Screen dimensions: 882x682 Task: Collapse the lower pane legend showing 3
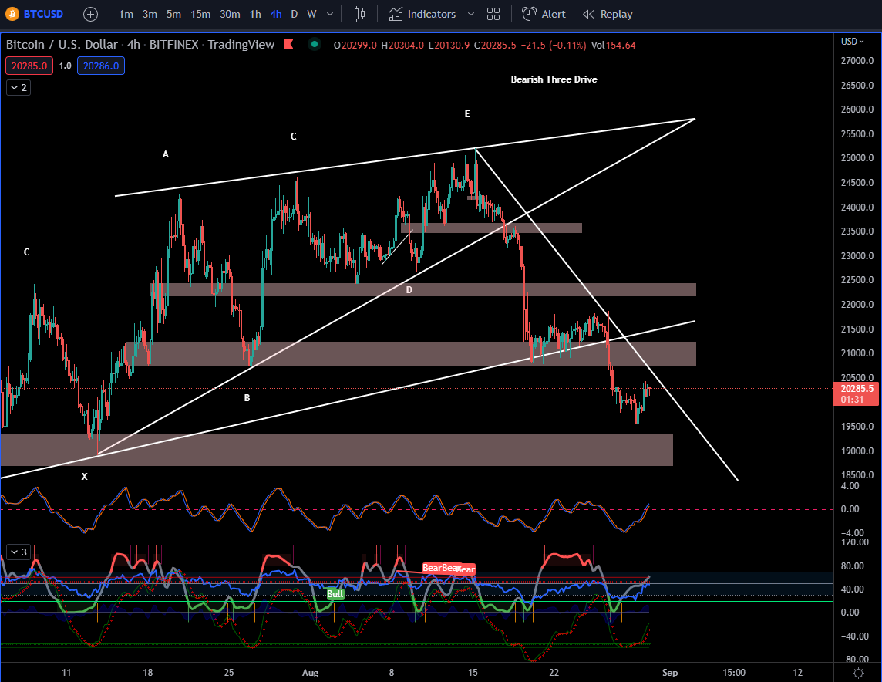(19, 552)
